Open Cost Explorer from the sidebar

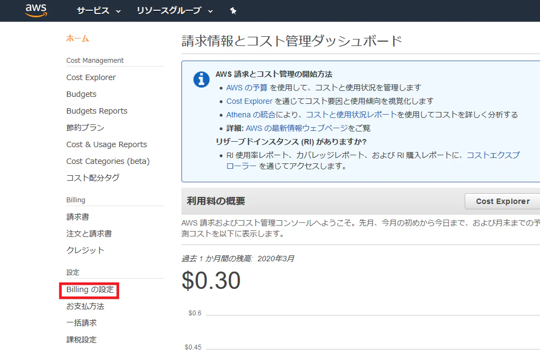click(x=91, y=77)
